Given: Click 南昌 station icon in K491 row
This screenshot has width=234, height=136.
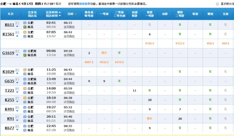Looking at the screenshot, I should [x=25, y=111].
